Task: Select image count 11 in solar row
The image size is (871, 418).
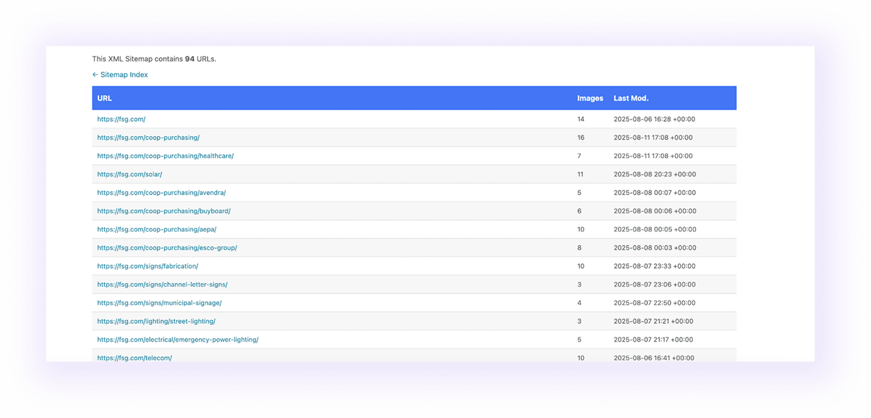Action: (580, 175)
